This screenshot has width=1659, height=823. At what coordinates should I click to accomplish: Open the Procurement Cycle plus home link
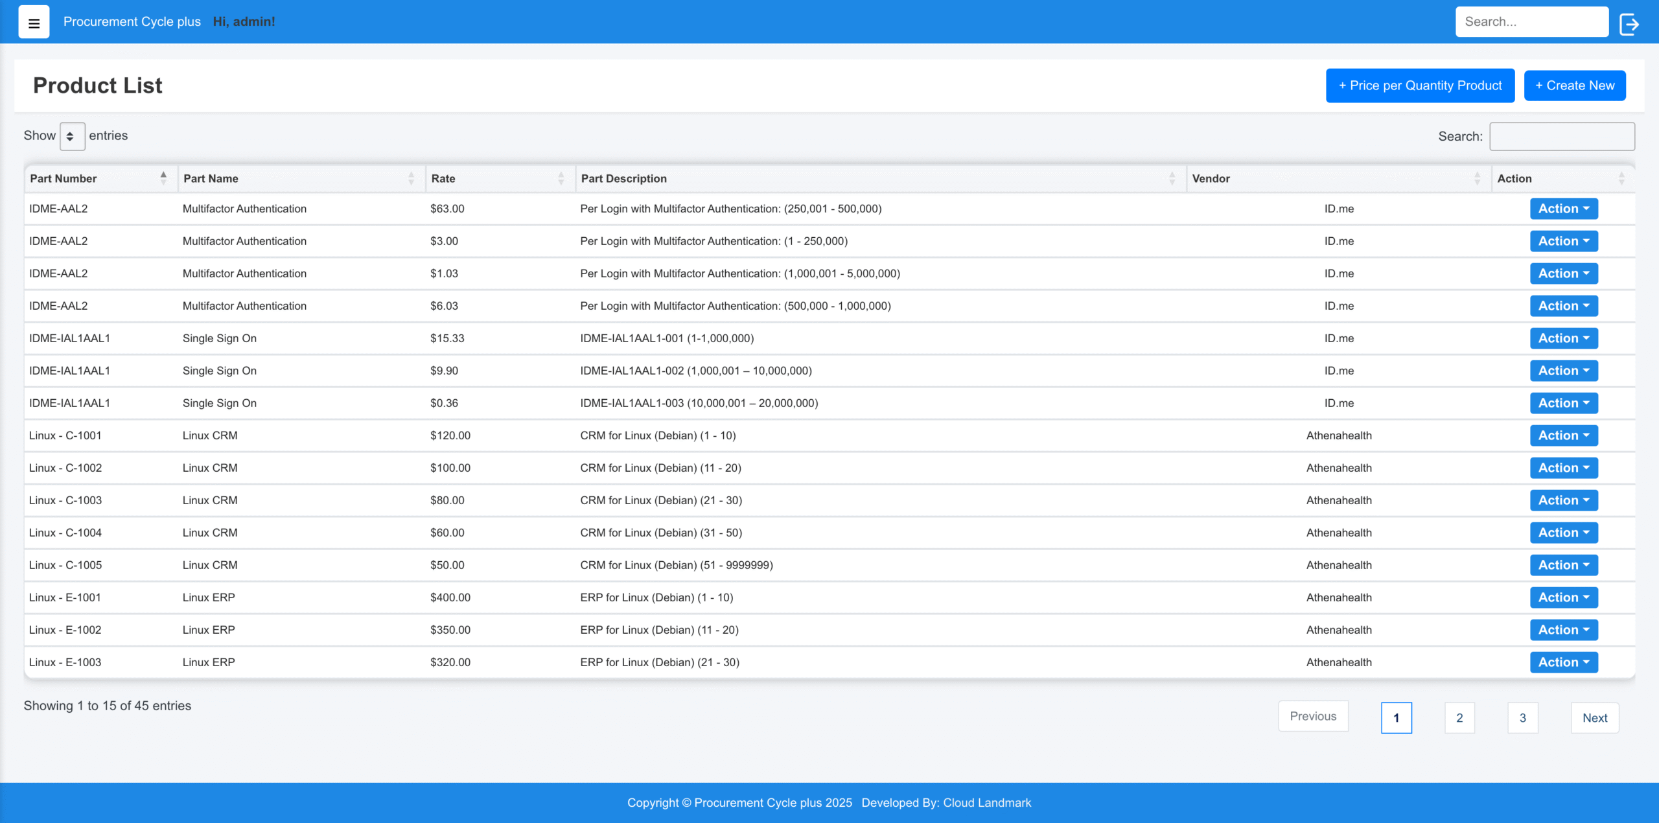click(x=132, y=21)
